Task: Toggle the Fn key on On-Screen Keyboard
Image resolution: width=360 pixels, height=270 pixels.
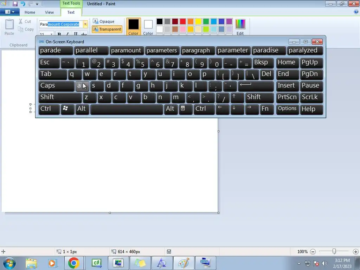Action: coord(267,109)
